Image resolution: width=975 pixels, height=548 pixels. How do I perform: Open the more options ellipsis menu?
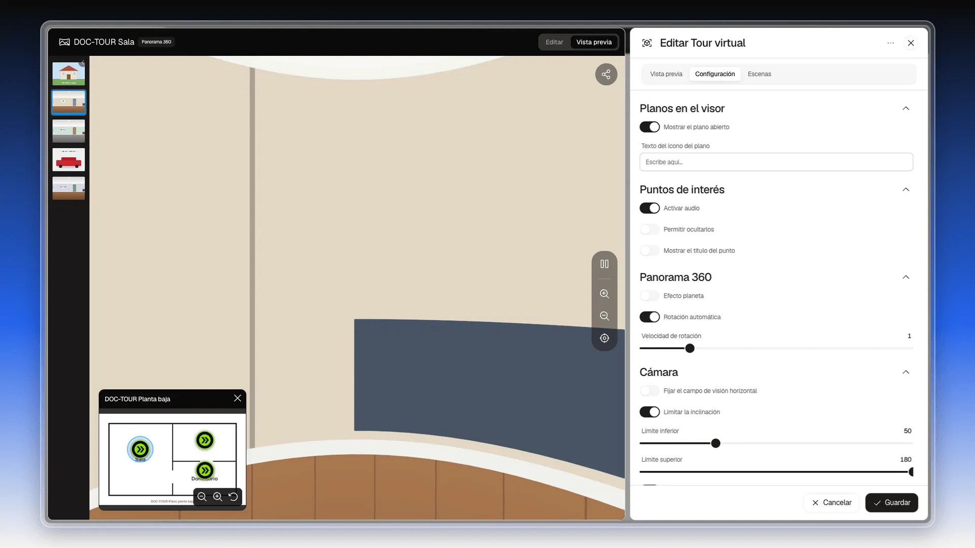pyautogui.click(x=890, y=43)
